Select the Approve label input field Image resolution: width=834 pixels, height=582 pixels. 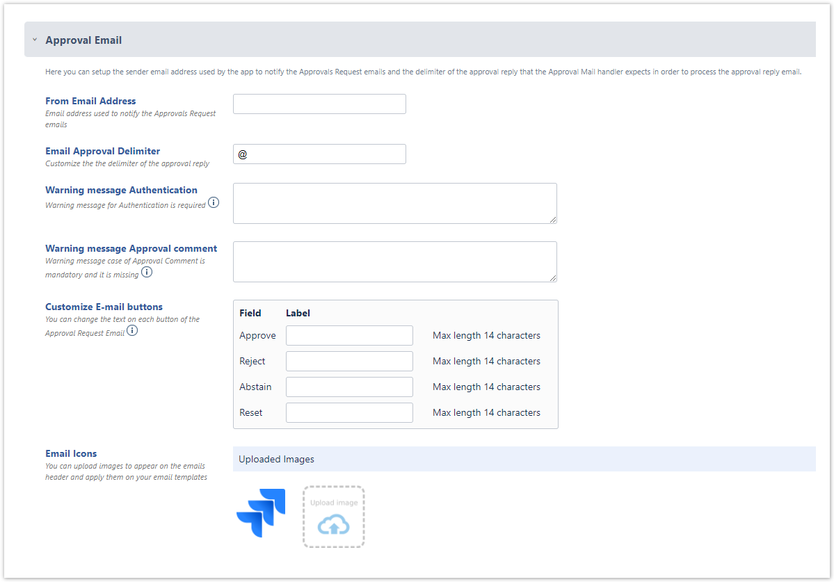click(x=349, y=336)
